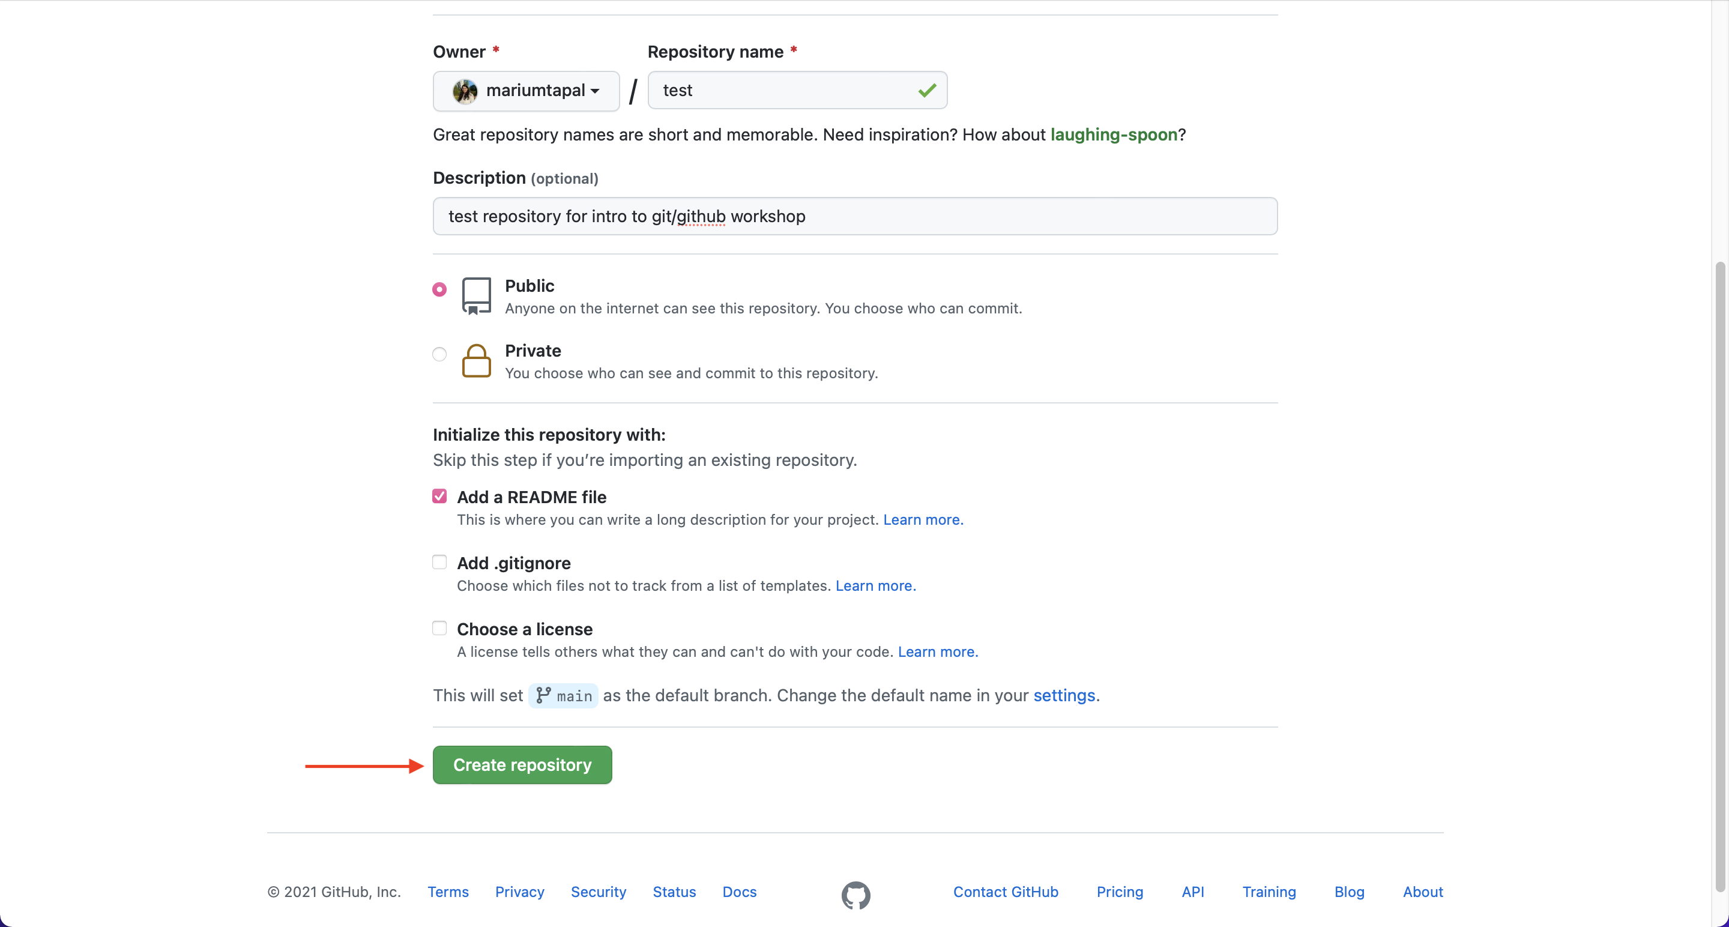Screen dimensions: 1729x927
Task: Focus the Repository name input field
Action: click(x=797, y=90)
